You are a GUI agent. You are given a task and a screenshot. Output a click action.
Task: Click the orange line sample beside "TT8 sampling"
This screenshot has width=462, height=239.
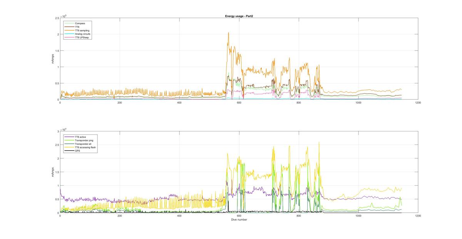point(70,30)
